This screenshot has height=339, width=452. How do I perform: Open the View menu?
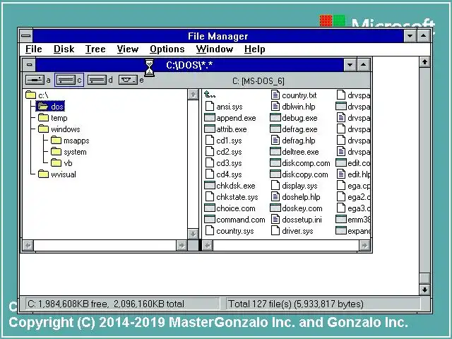(x=128, y=49)
